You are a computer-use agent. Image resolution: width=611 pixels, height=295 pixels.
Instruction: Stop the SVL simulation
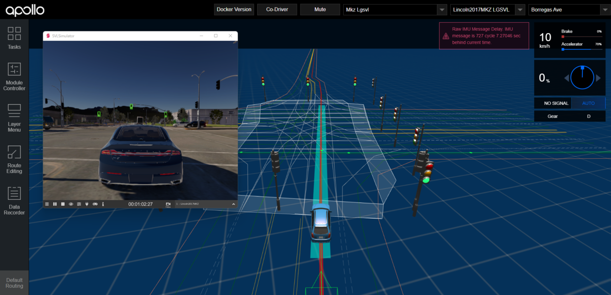[x=63, y=204]
